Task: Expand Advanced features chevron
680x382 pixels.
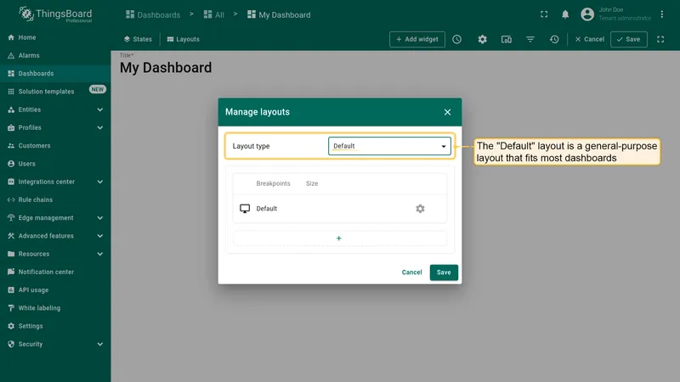Action: click(100, 236)
